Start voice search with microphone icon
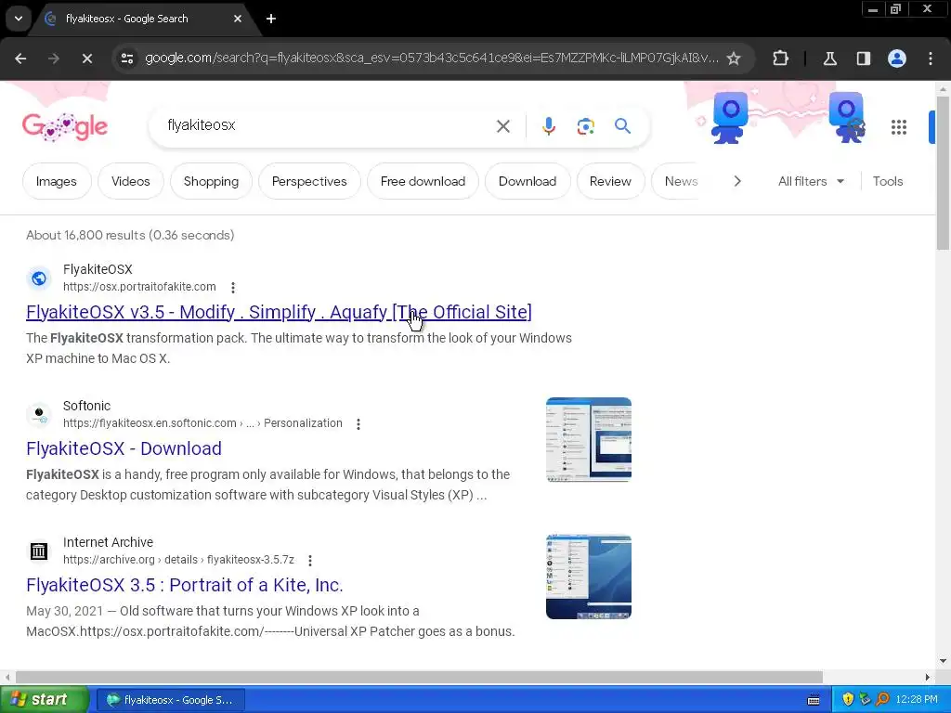The image size is (951, 713). [x=549, y=126]
